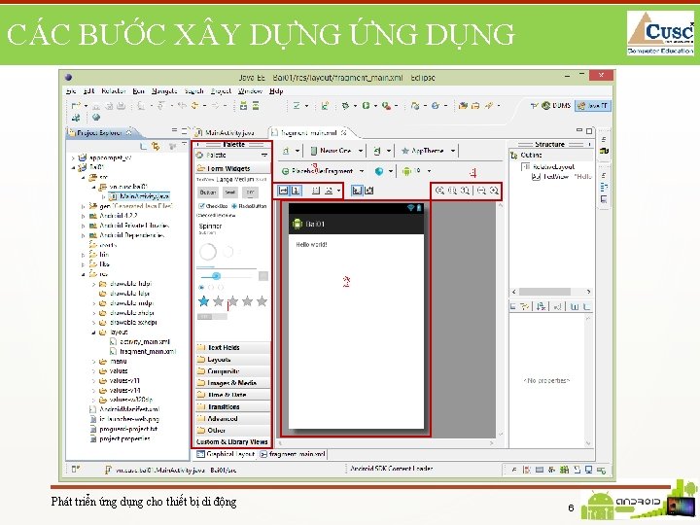Click the sort alphabetically properties icon

click(542, 306)
